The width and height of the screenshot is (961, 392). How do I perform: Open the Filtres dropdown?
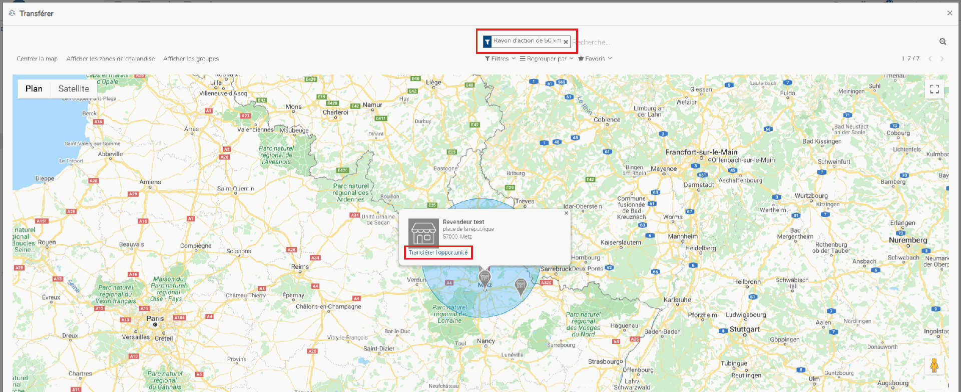click(x=500, y=58)
